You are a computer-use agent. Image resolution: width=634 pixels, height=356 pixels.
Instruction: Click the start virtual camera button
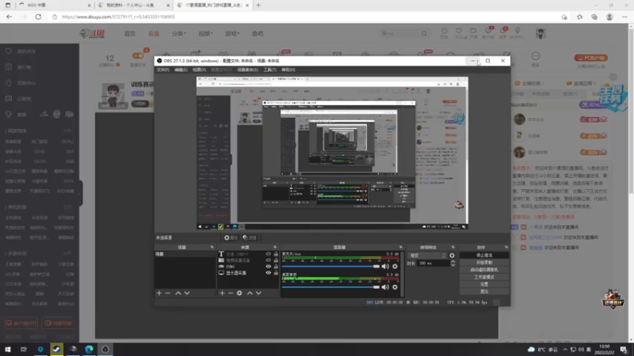[x=484, y=270]
